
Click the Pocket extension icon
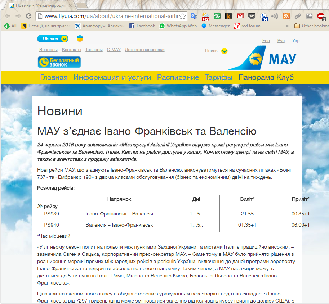[x=252, y=16]
